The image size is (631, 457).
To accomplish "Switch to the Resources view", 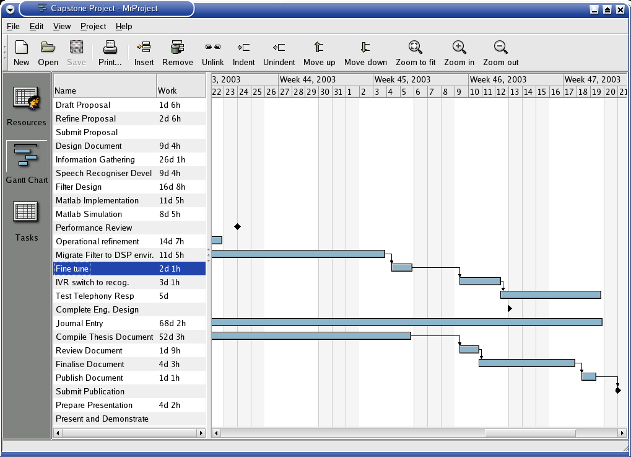I will (x=27, y=106).
